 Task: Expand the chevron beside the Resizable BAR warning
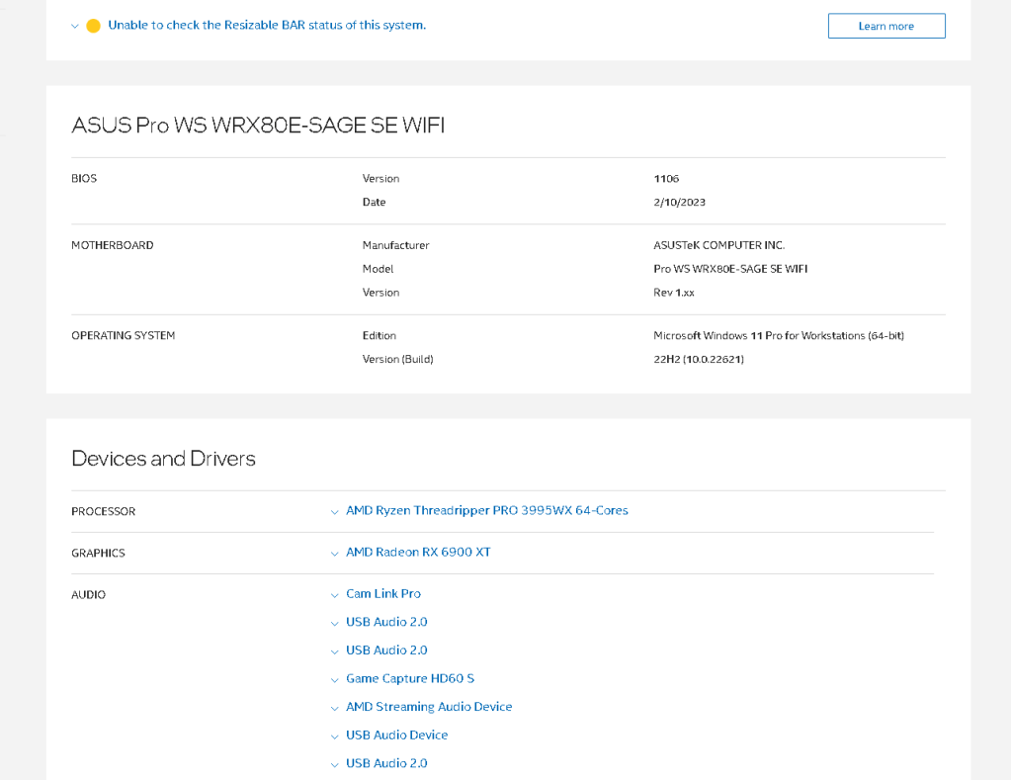75,27
